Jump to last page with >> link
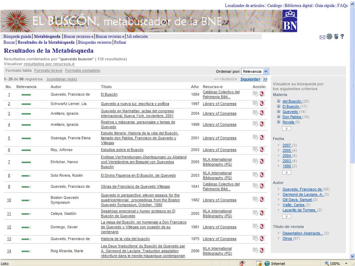This screenshot has width=355, height=266. [266, 79]
